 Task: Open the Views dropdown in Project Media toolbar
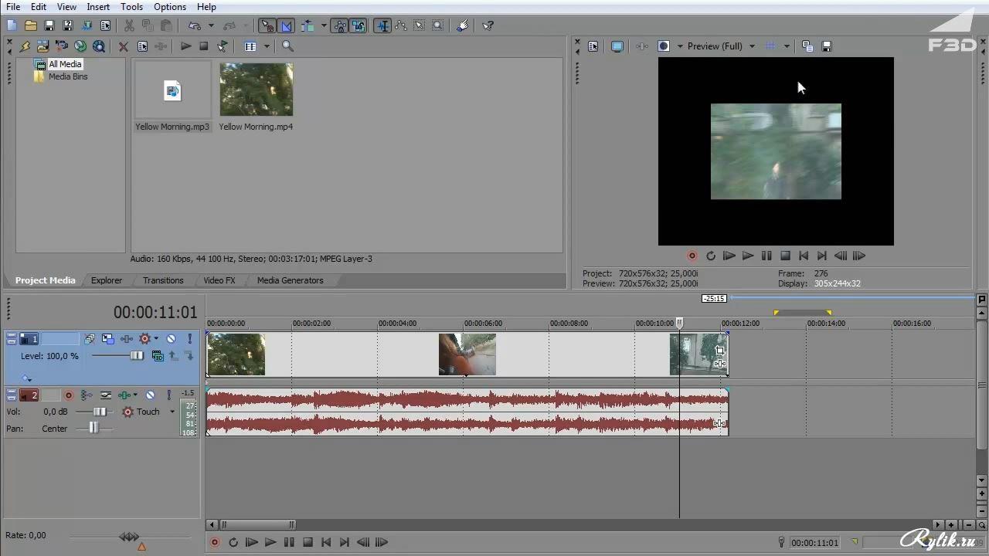coord(267,46)
